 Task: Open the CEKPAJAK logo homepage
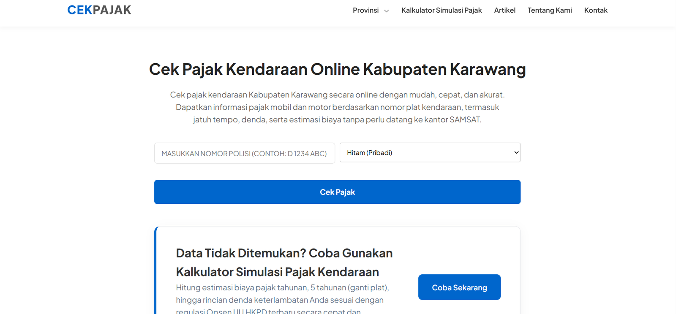pos(99,10)
